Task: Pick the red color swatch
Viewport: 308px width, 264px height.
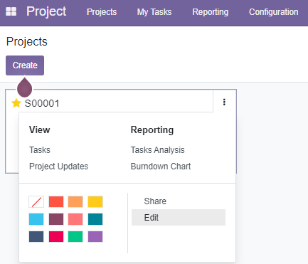Action: tap(56, 202)
